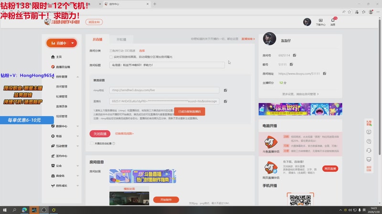
Task: Open 直播百宝箱 in the sidebar
Action: click(x=63, y=67)
